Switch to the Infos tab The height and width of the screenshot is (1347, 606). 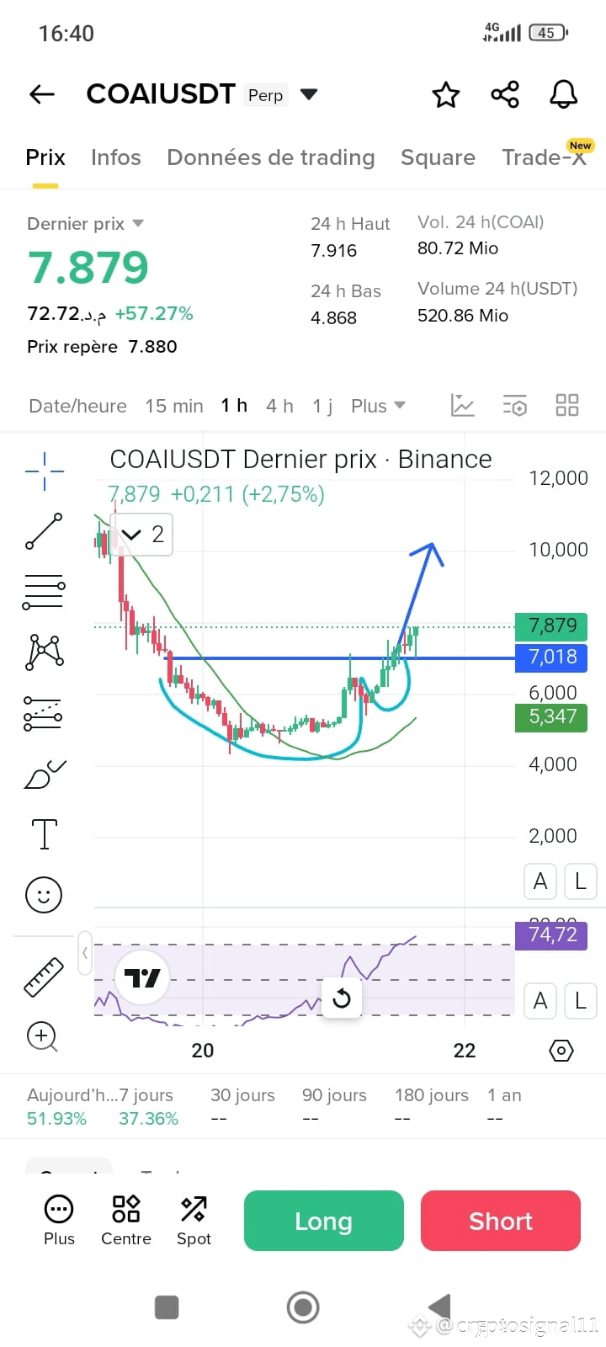pyautogui.click(x=116, y=157)
